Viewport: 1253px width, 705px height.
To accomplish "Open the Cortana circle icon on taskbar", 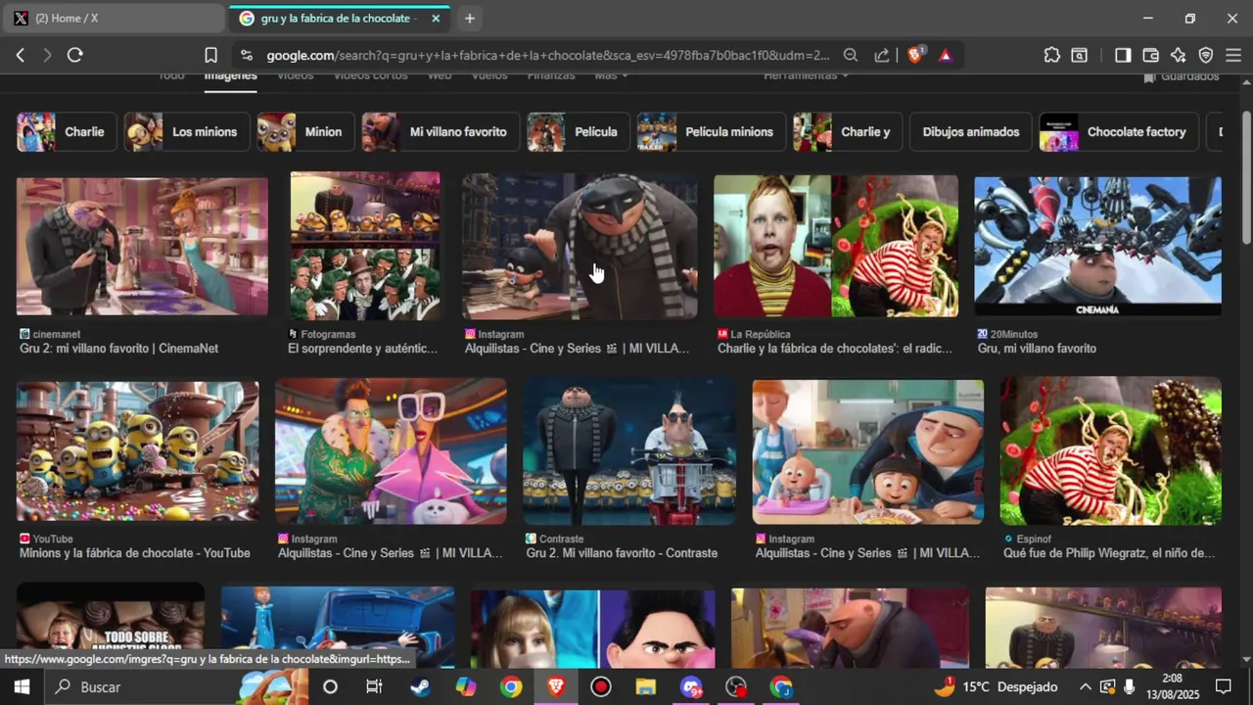I will (x=330, y=686).
